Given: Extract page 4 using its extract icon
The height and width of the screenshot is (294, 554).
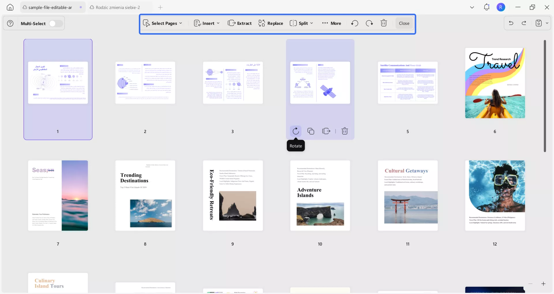Looking at the screenshot, I should click(326, 131).
